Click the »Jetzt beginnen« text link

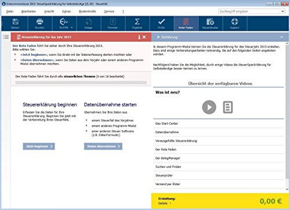(x=34, y=55)
